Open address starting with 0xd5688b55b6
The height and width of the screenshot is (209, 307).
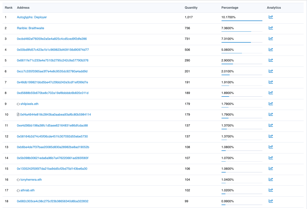[x=53, y=93]
